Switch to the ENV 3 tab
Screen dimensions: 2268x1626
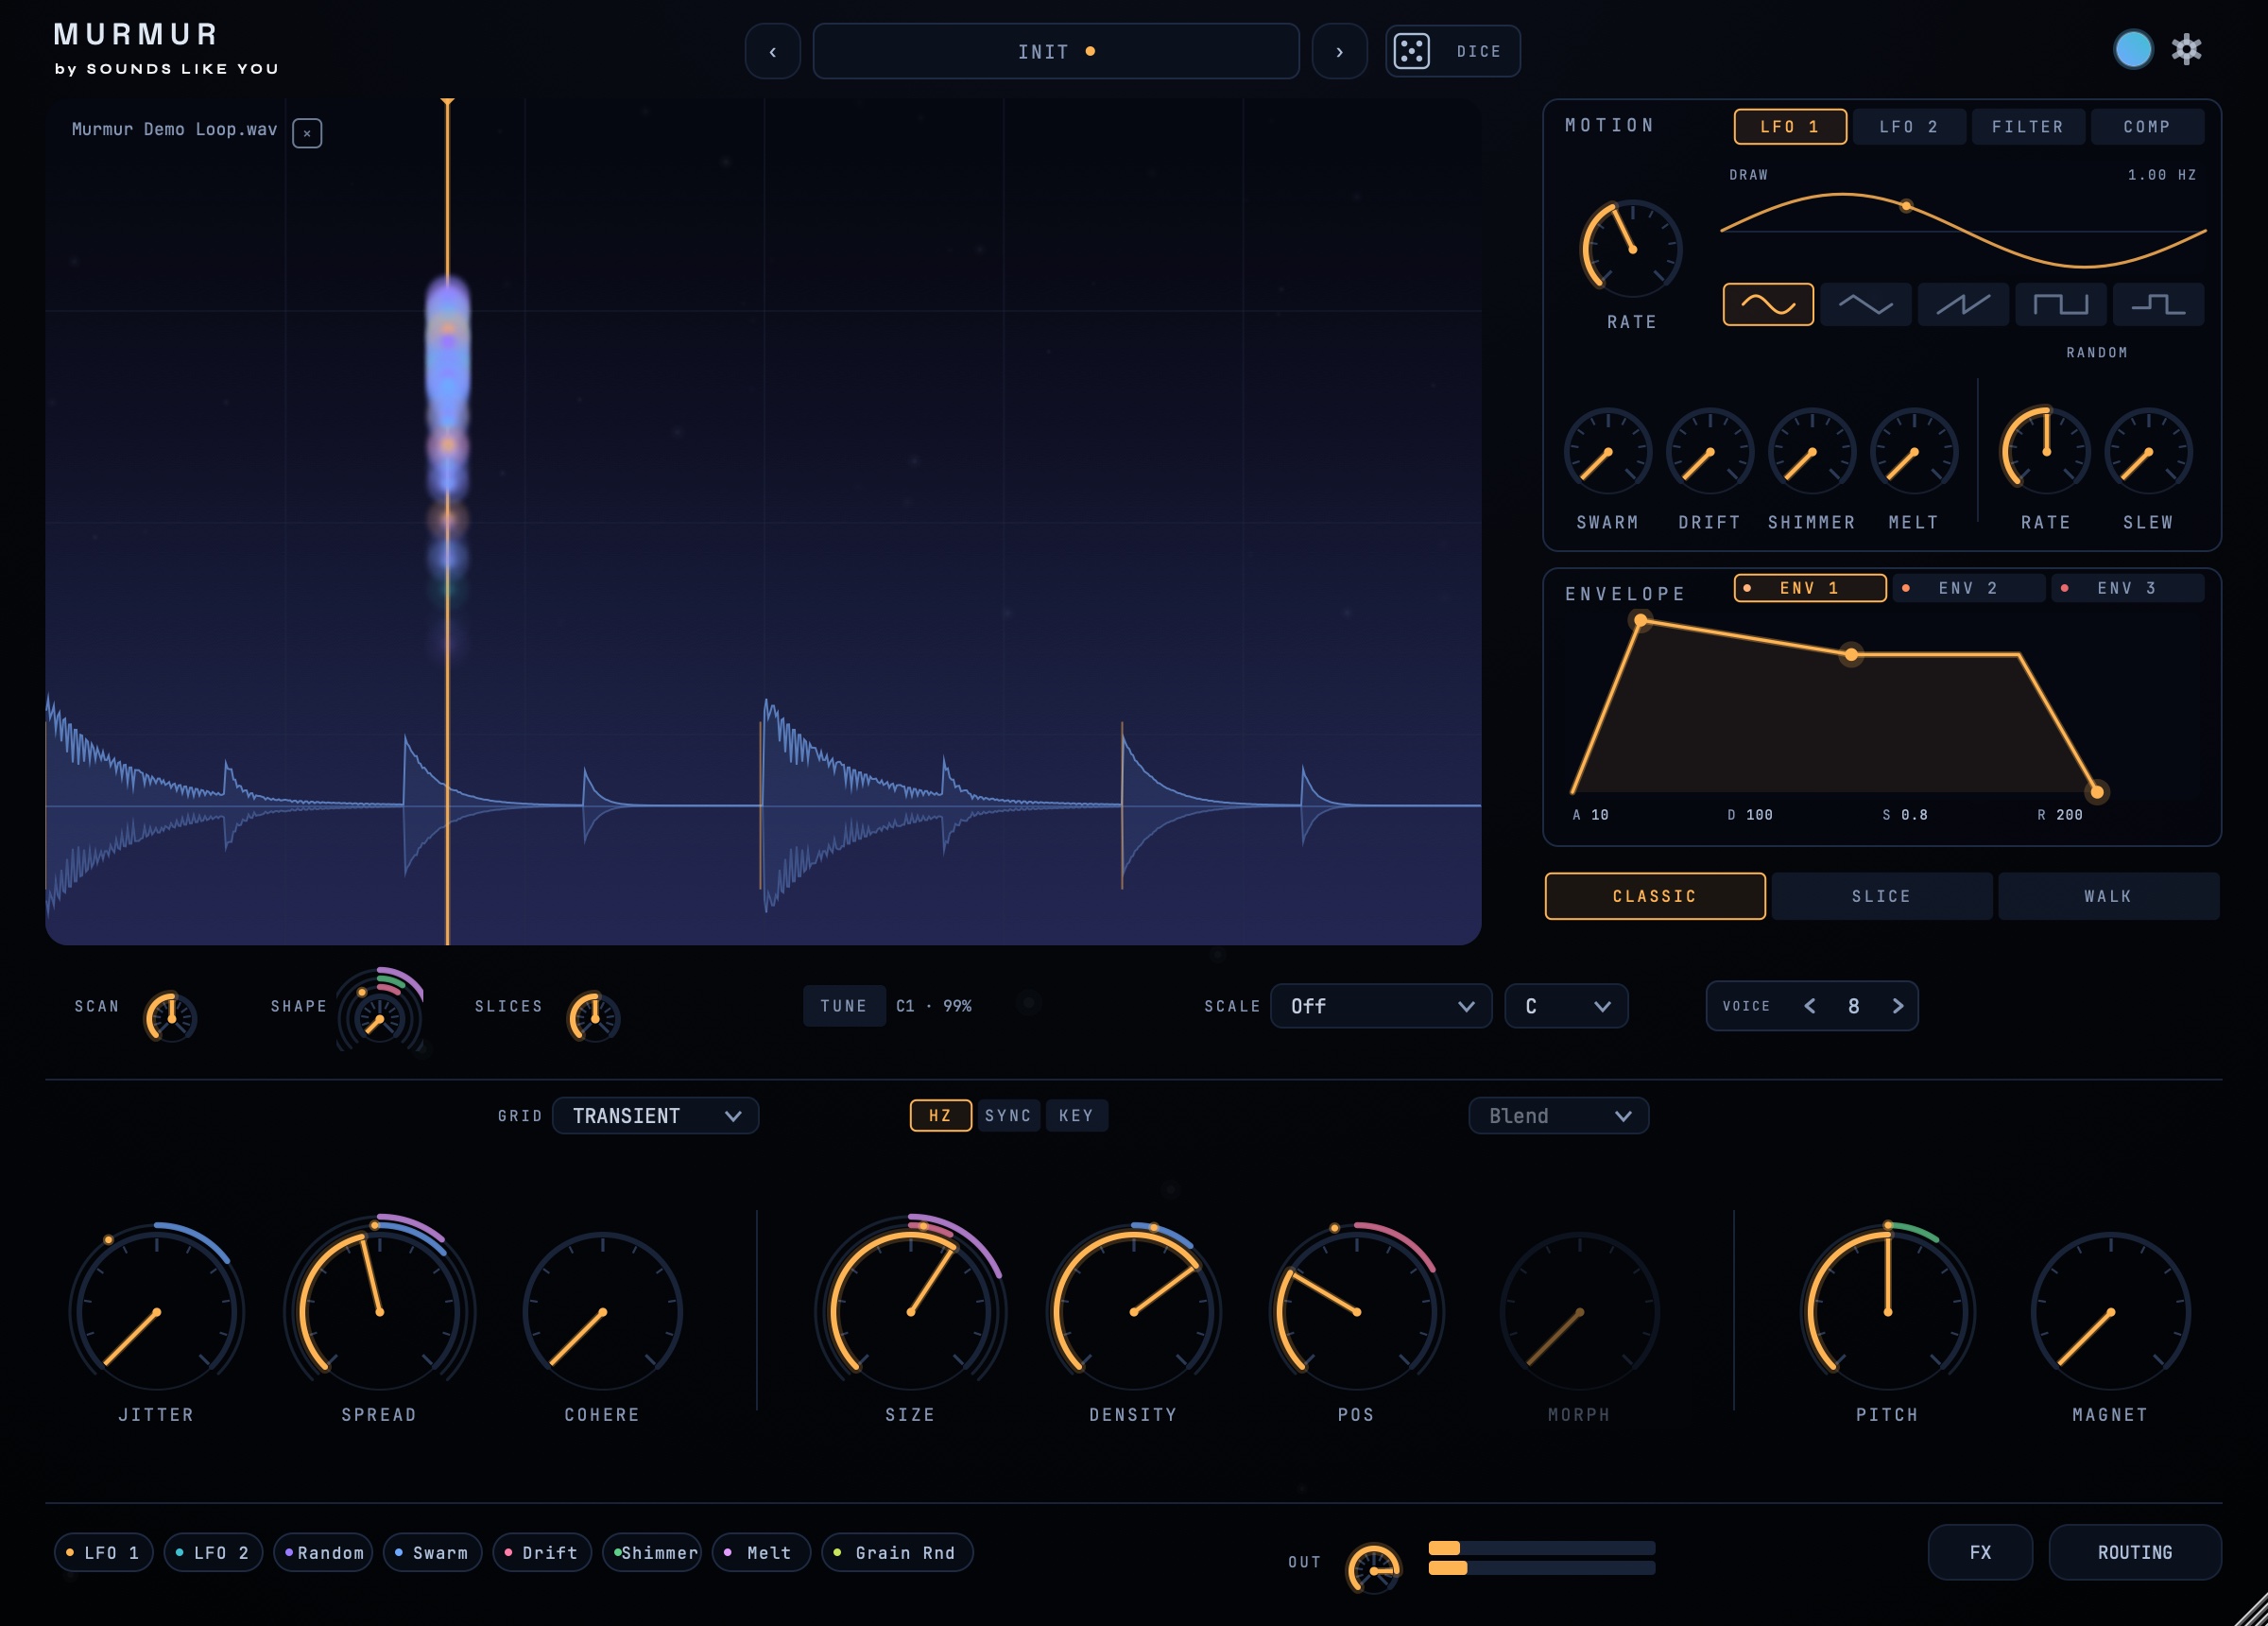pos(2127,587)
